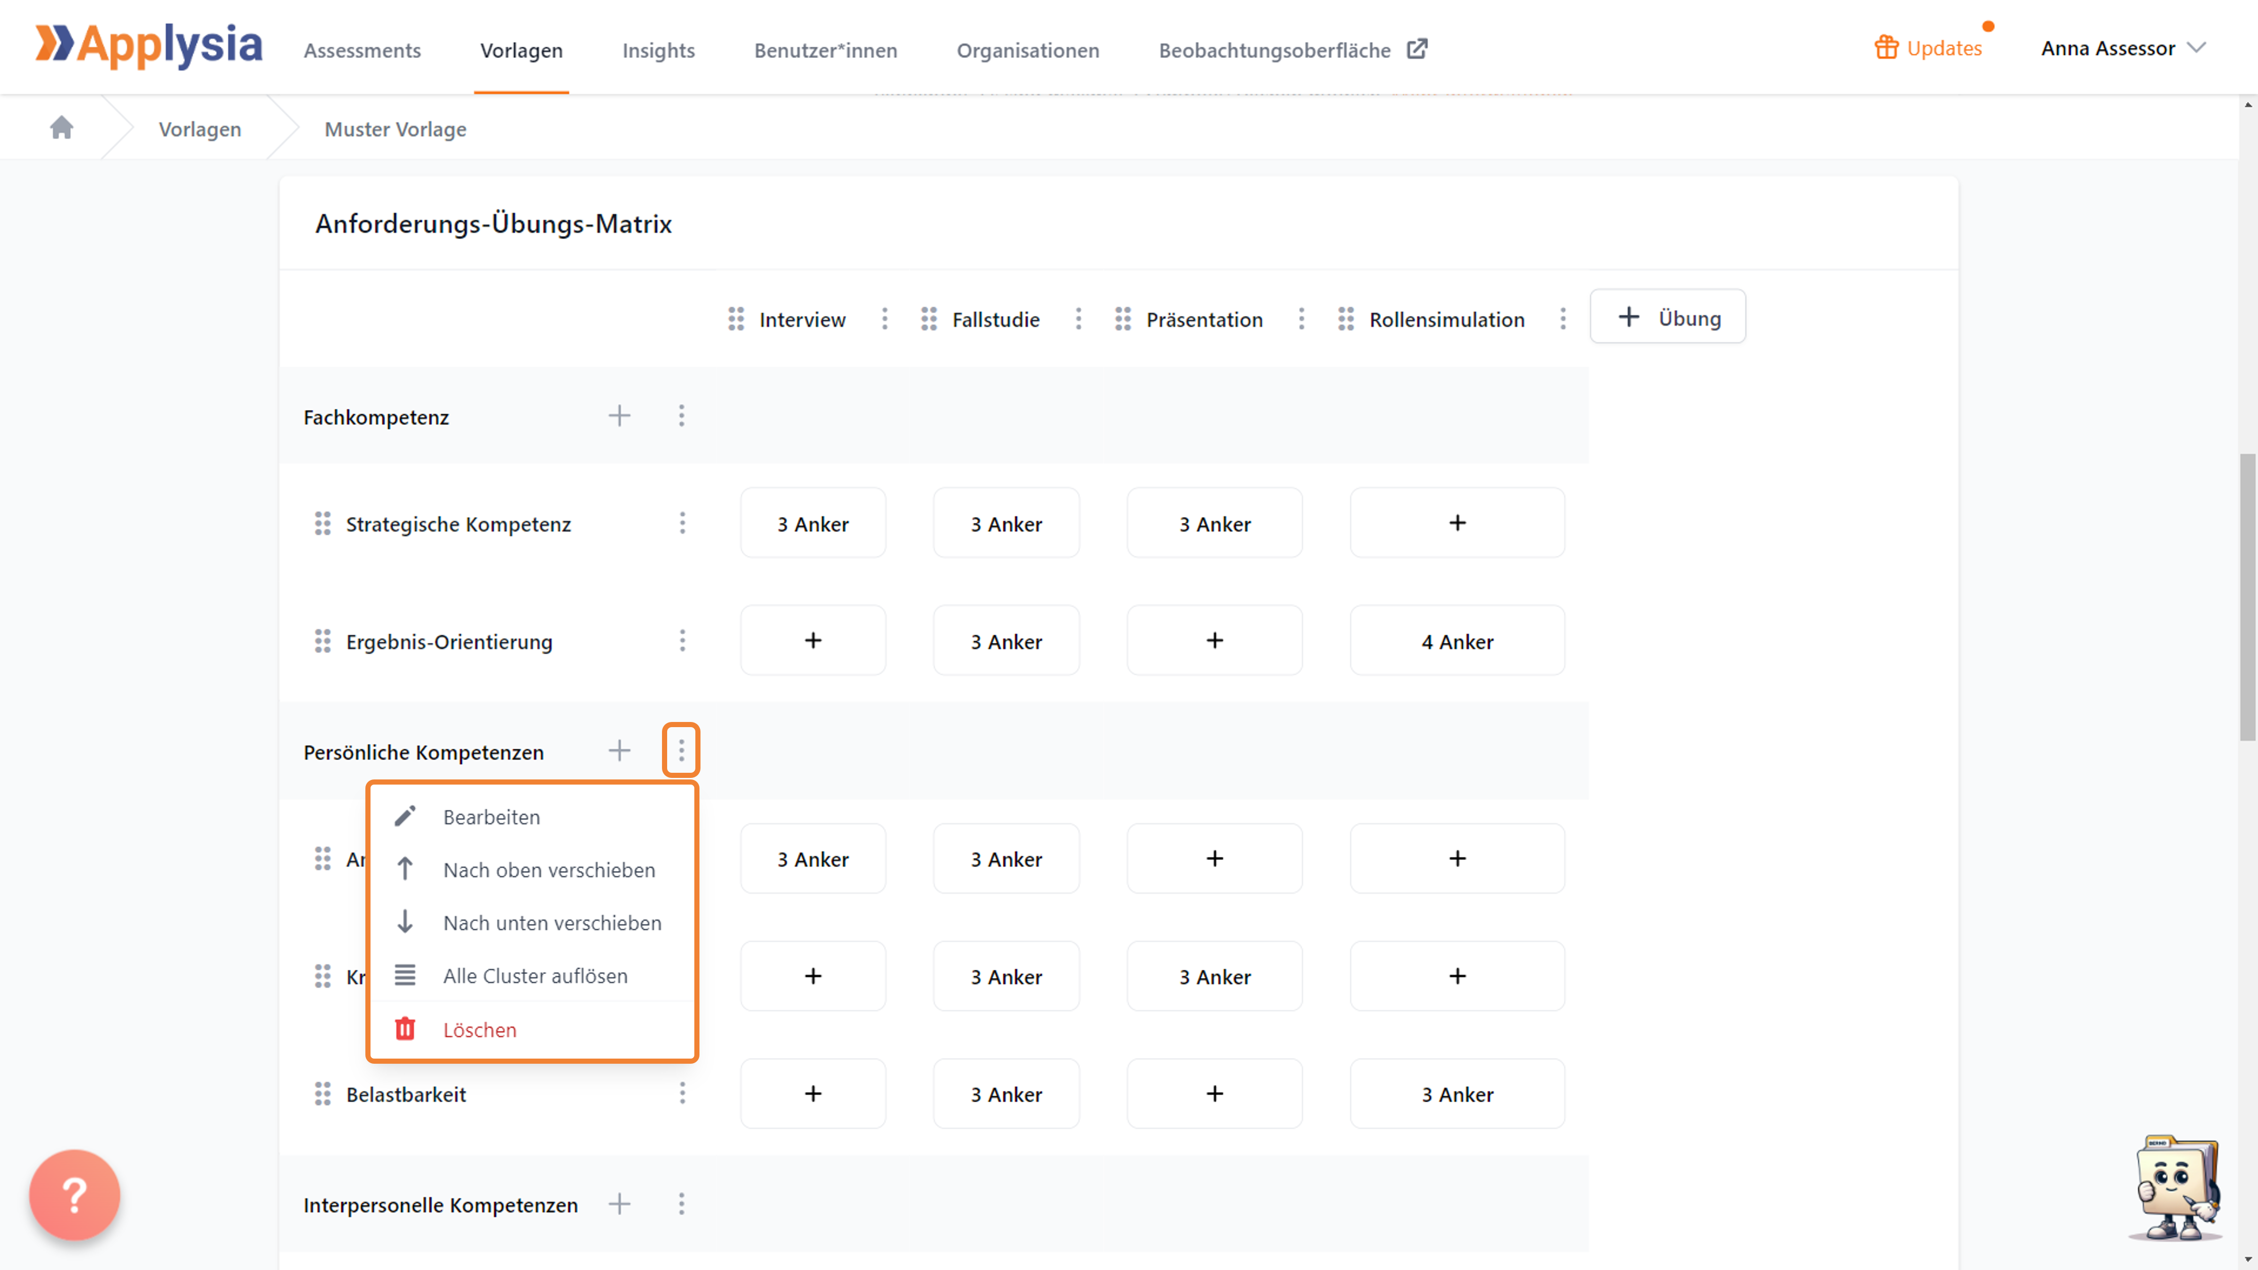Open Ergebnis-Orientierung 4 Anker cell
The height and width of the screenshot is (1270, 2258).
pos(1458,641)
